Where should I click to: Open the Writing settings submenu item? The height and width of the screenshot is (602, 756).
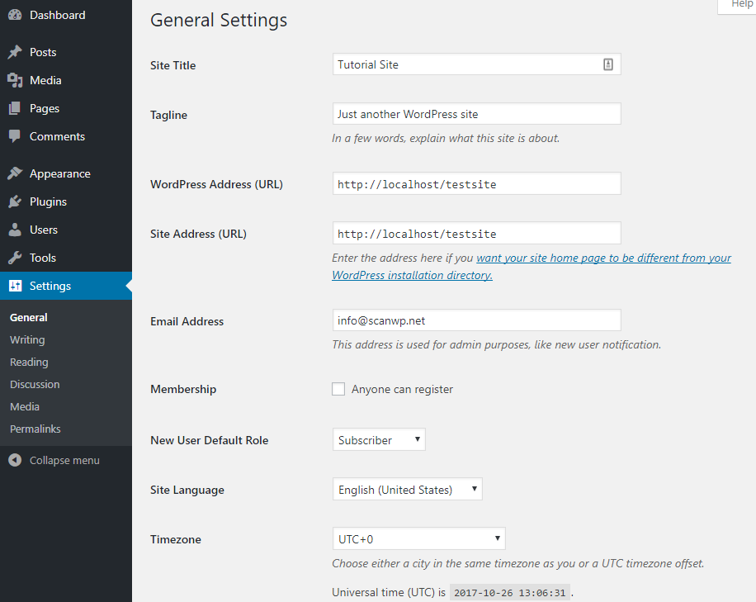click(x=27, y=339)
